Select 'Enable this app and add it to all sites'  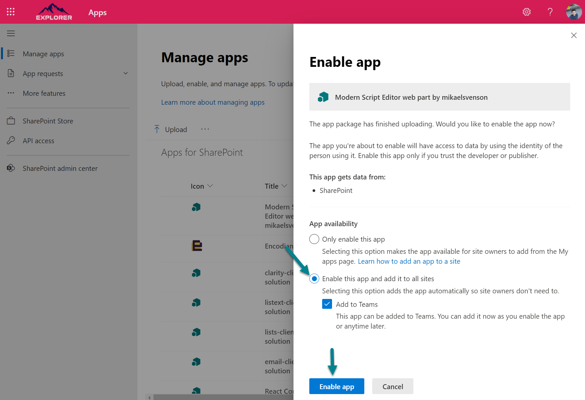[x=314, y=279]
